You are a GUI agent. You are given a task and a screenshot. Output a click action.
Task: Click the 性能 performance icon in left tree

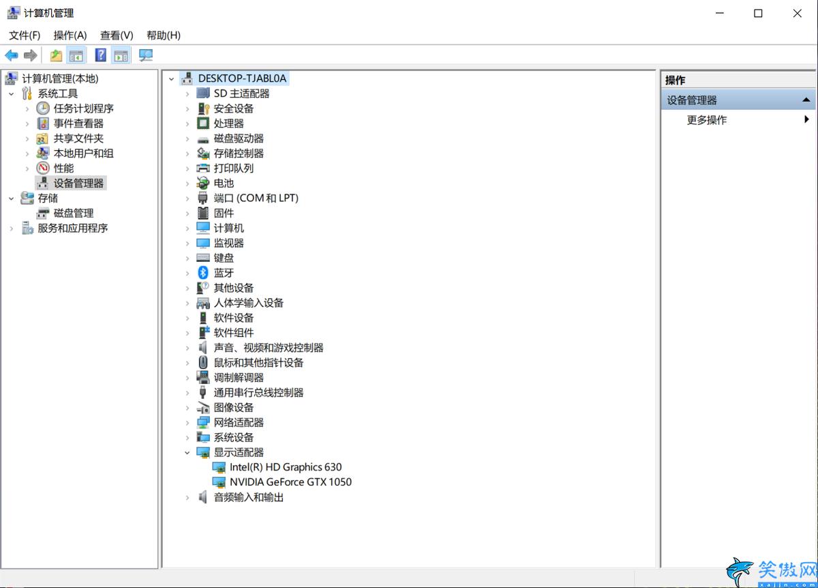[43, 168]
